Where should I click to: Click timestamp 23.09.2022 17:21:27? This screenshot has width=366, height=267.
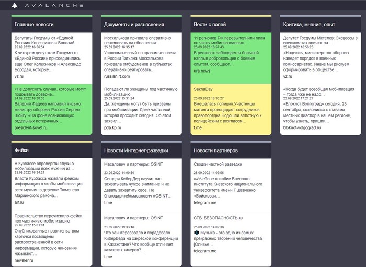[299, 98]
